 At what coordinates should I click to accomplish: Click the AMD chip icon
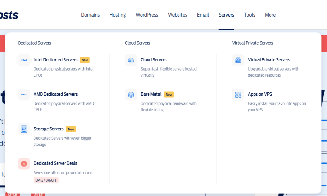tap(24, 94)
